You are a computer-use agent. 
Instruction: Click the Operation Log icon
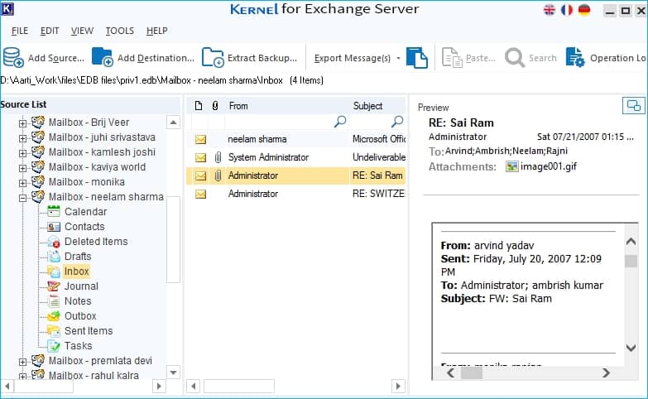click(x=575, y=57)
